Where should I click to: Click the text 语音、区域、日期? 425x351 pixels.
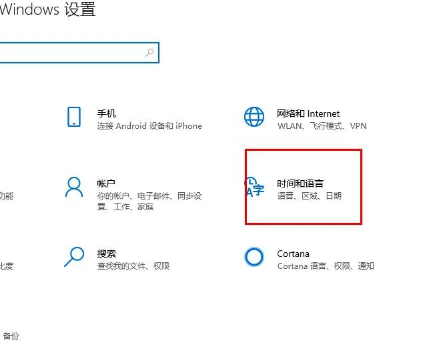(x=310, y=196)
